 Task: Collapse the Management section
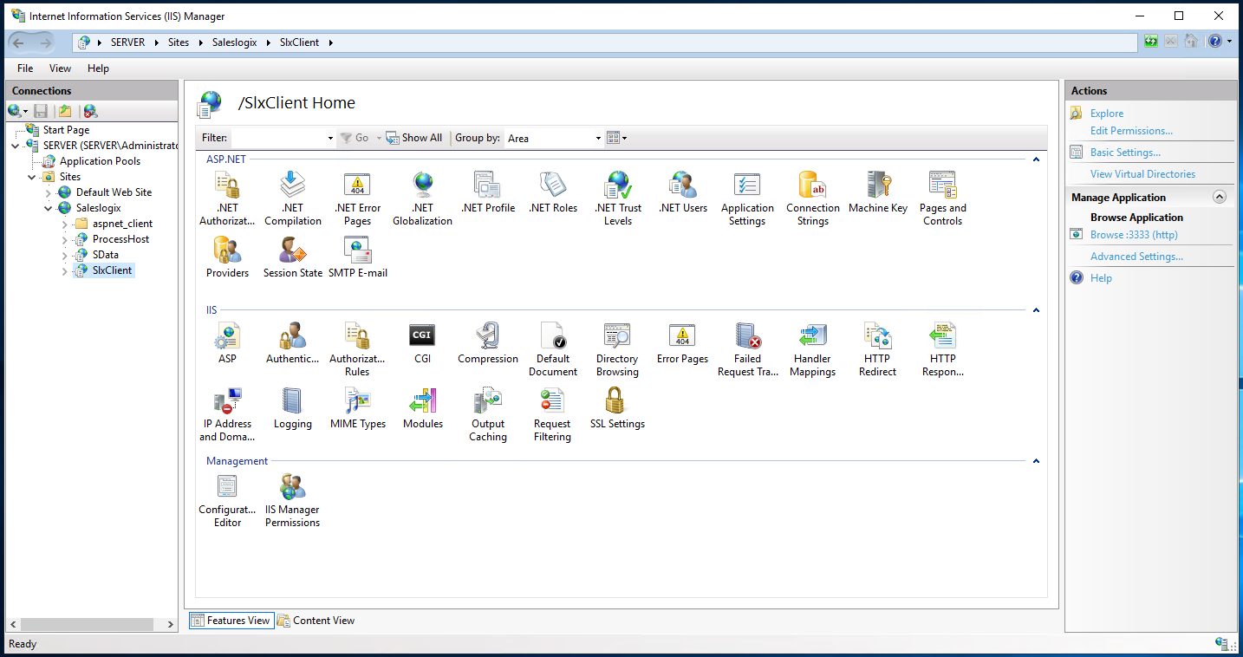pyautogui.click(x=1036, y=461)
